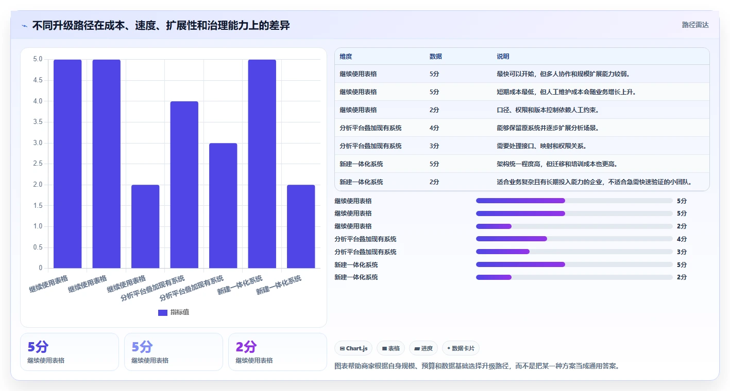The image size is (730, 391).
Task: Click the page title '不同升级路径在成本、速度…'
Action: [x=161, y=26]
